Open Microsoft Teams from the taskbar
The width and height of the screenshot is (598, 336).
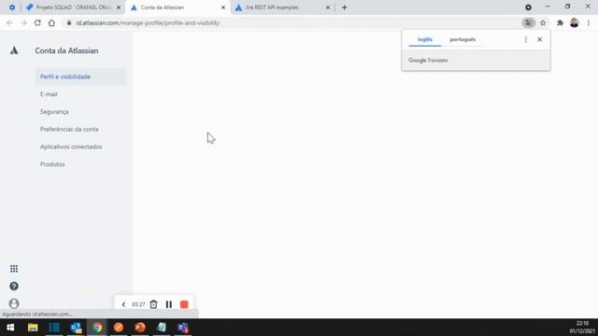pos(183,328)
